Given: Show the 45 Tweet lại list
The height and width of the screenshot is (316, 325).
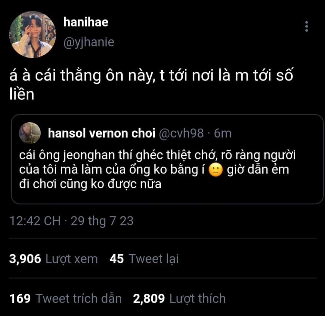Looking at the screenshot, I should point(144,259).
